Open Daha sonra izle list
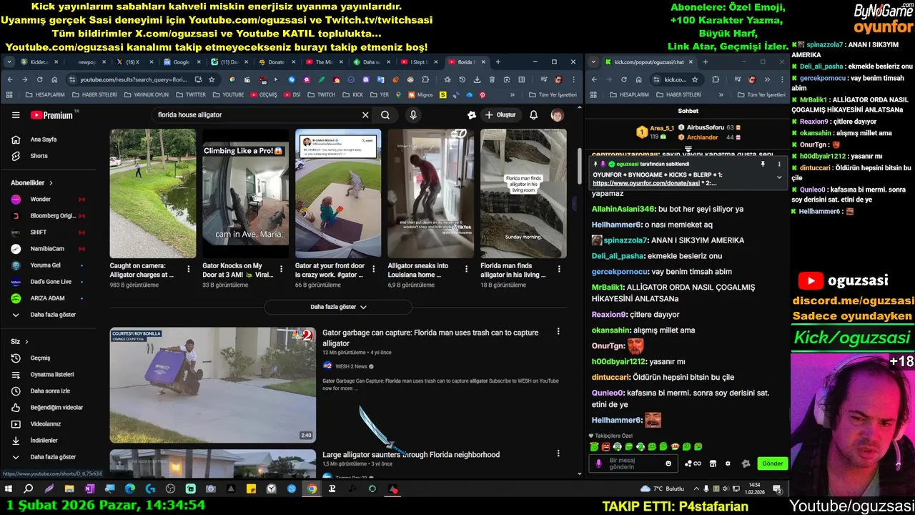The image size is (915, 515). [49, 391]
